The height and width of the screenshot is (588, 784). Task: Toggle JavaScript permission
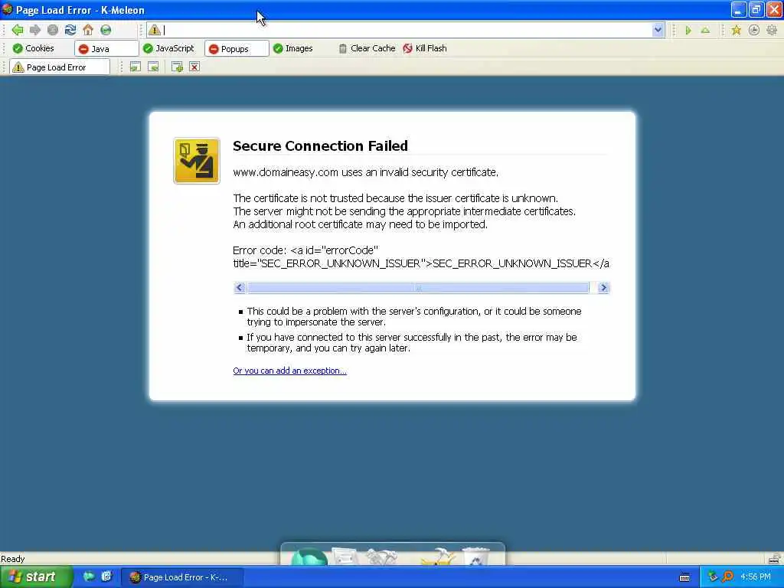tap(168, 48)
